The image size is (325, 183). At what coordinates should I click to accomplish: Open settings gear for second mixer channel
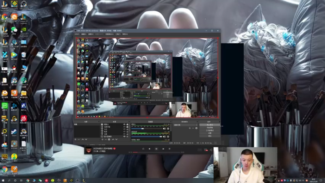point(168,137)
